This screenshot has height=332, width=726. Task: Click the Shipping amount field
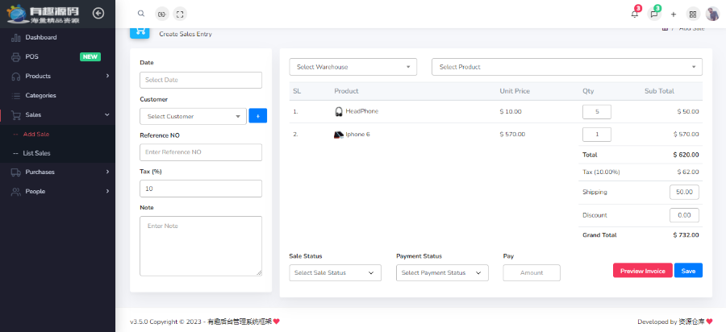tap(684, 192)
